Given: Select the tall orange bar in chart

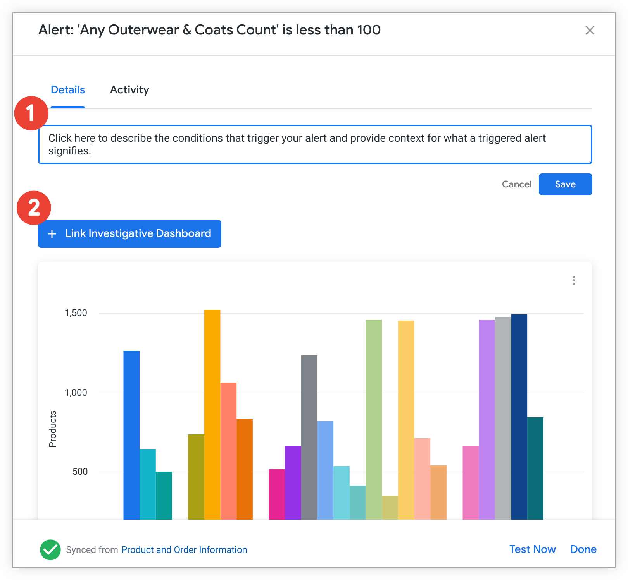Looking at the screenshot, I should tap(212, 414).
